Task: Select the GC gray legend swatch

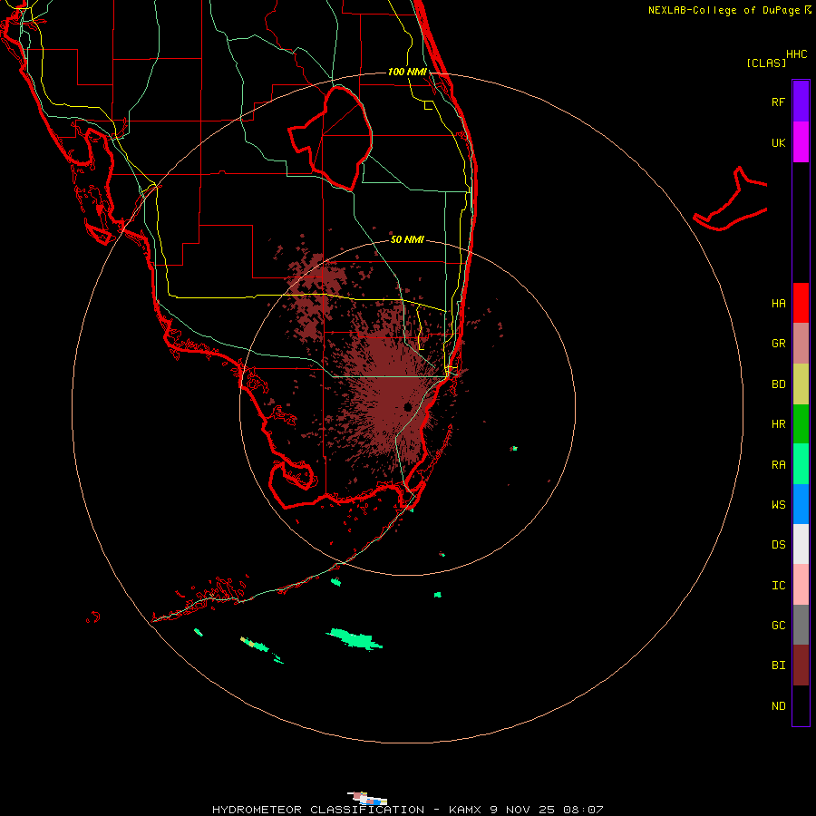Action: pos(801,625)
